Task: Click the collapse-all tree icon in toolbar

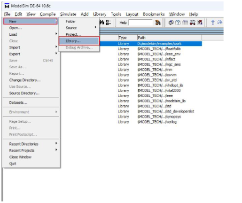Action: (109, 23)
